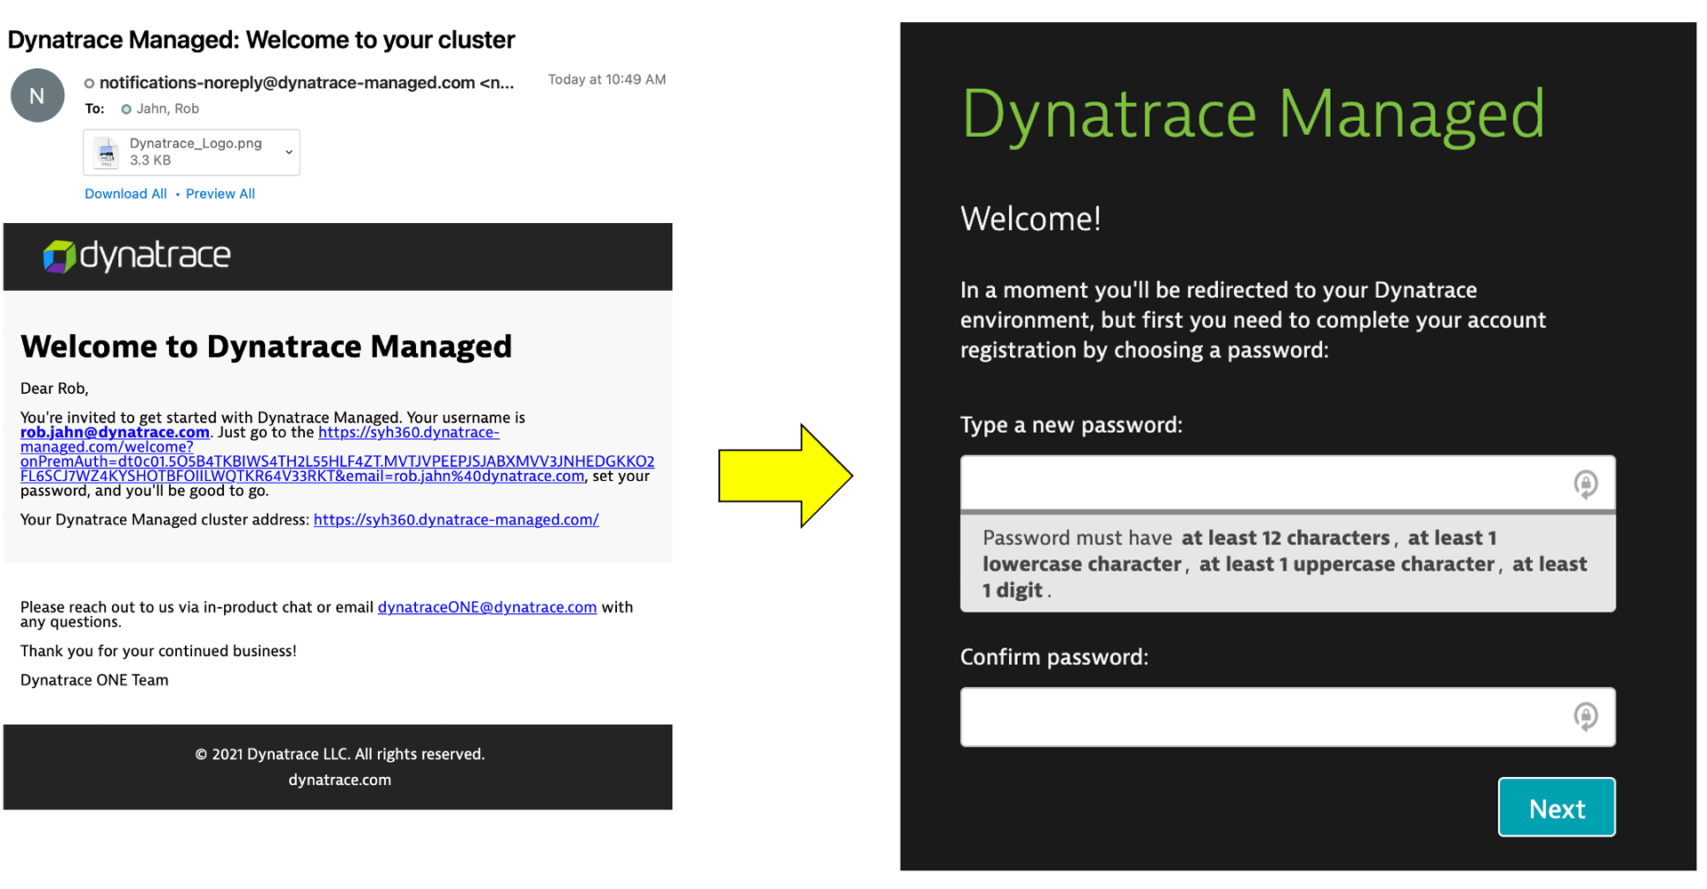Click the dynatraceONE@dynatrace.com email link
This screenshot has width=1707, height=889.
point(486,607)
